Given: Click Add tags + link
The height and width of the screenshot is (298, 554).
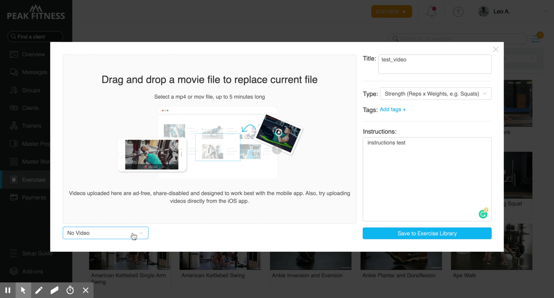Looking at the screenshot, I should click(x=393, y=109).
